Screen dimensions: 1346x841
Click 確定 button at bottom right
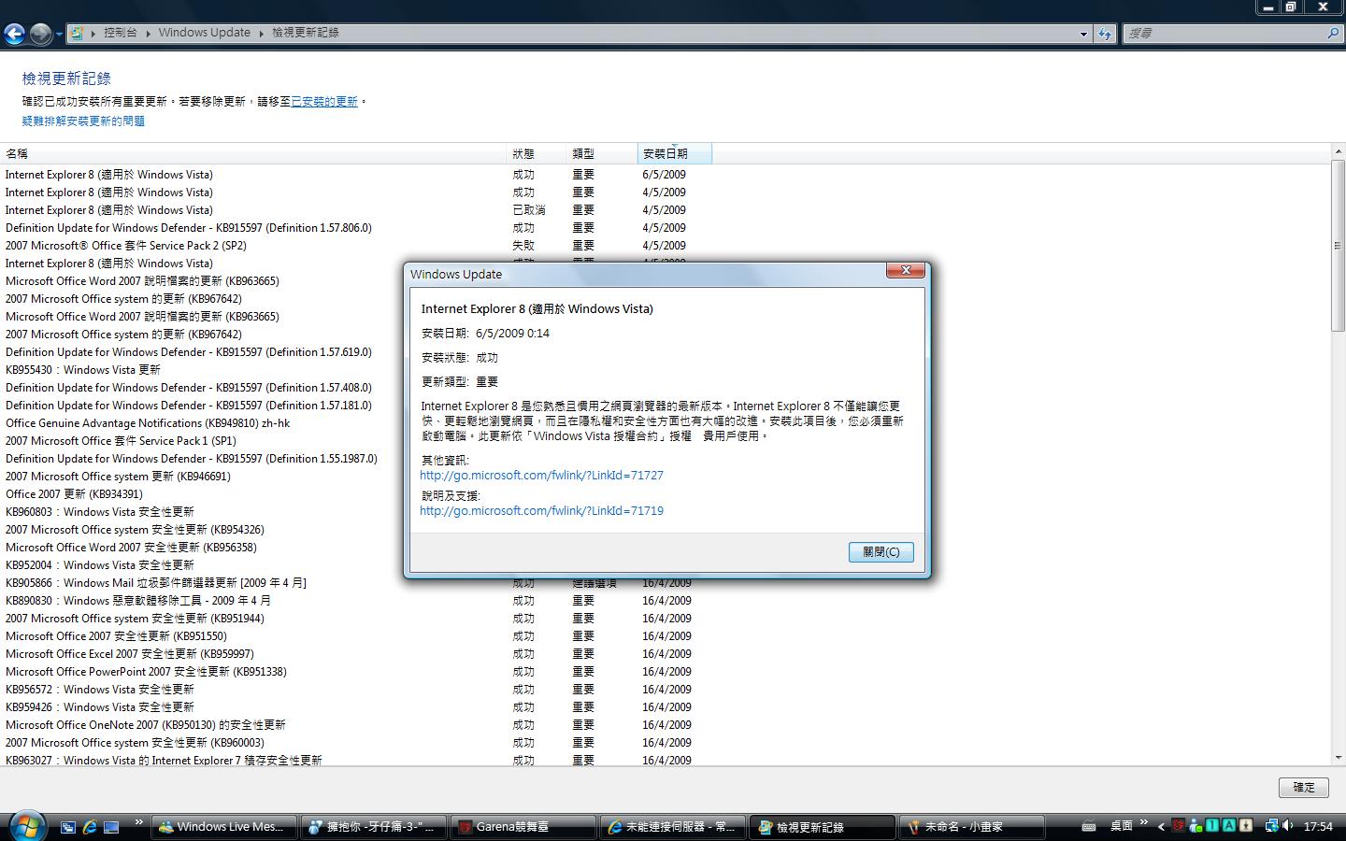(x=1304, y=788)
